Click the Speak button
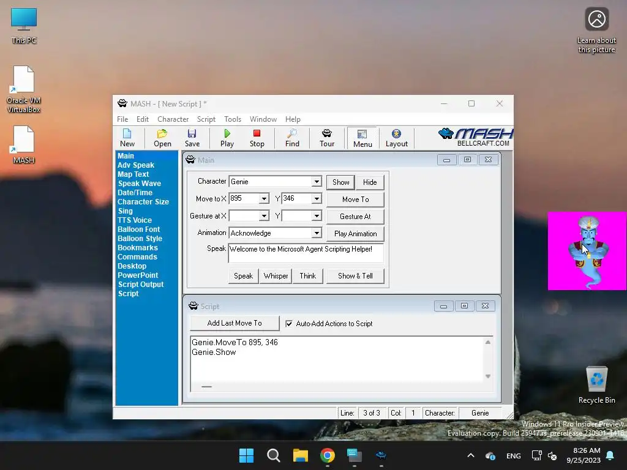The width and height of the screenshot is (627, 470). [x=243, y=276]
